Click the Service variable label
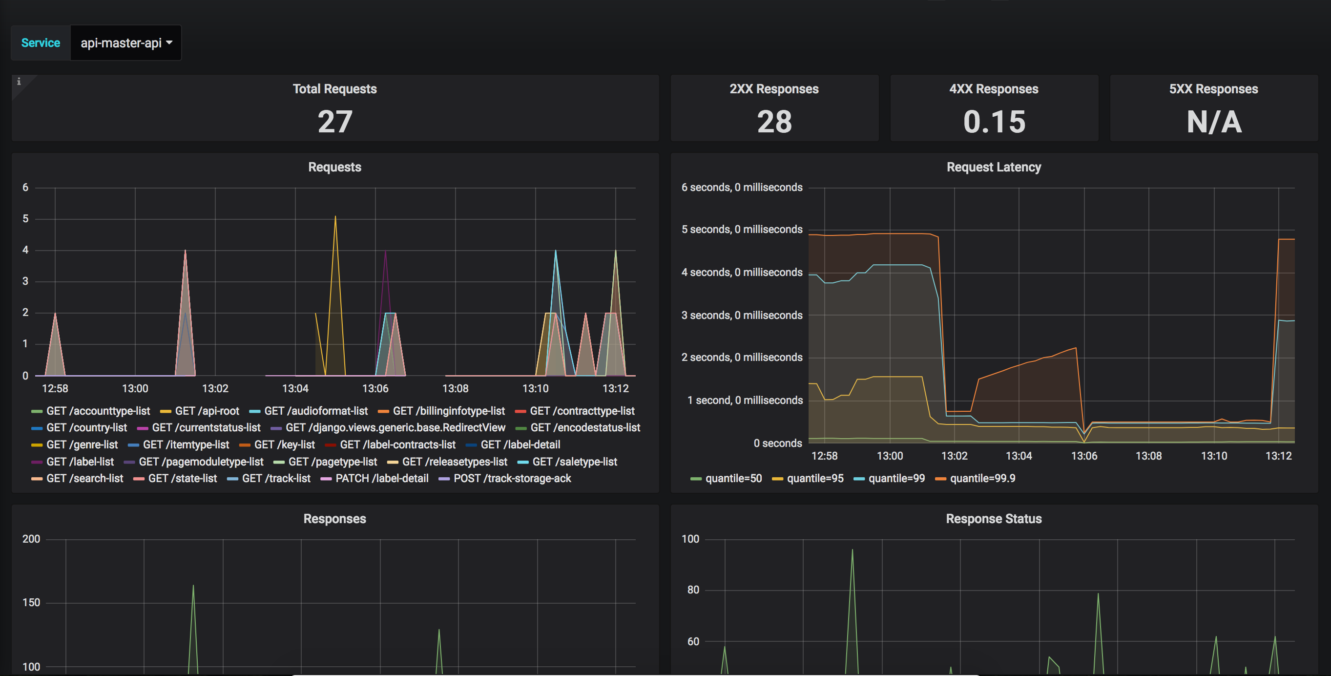Image resolution: width=1331 pixels, height=676 pixels. (x=41, y=43)
